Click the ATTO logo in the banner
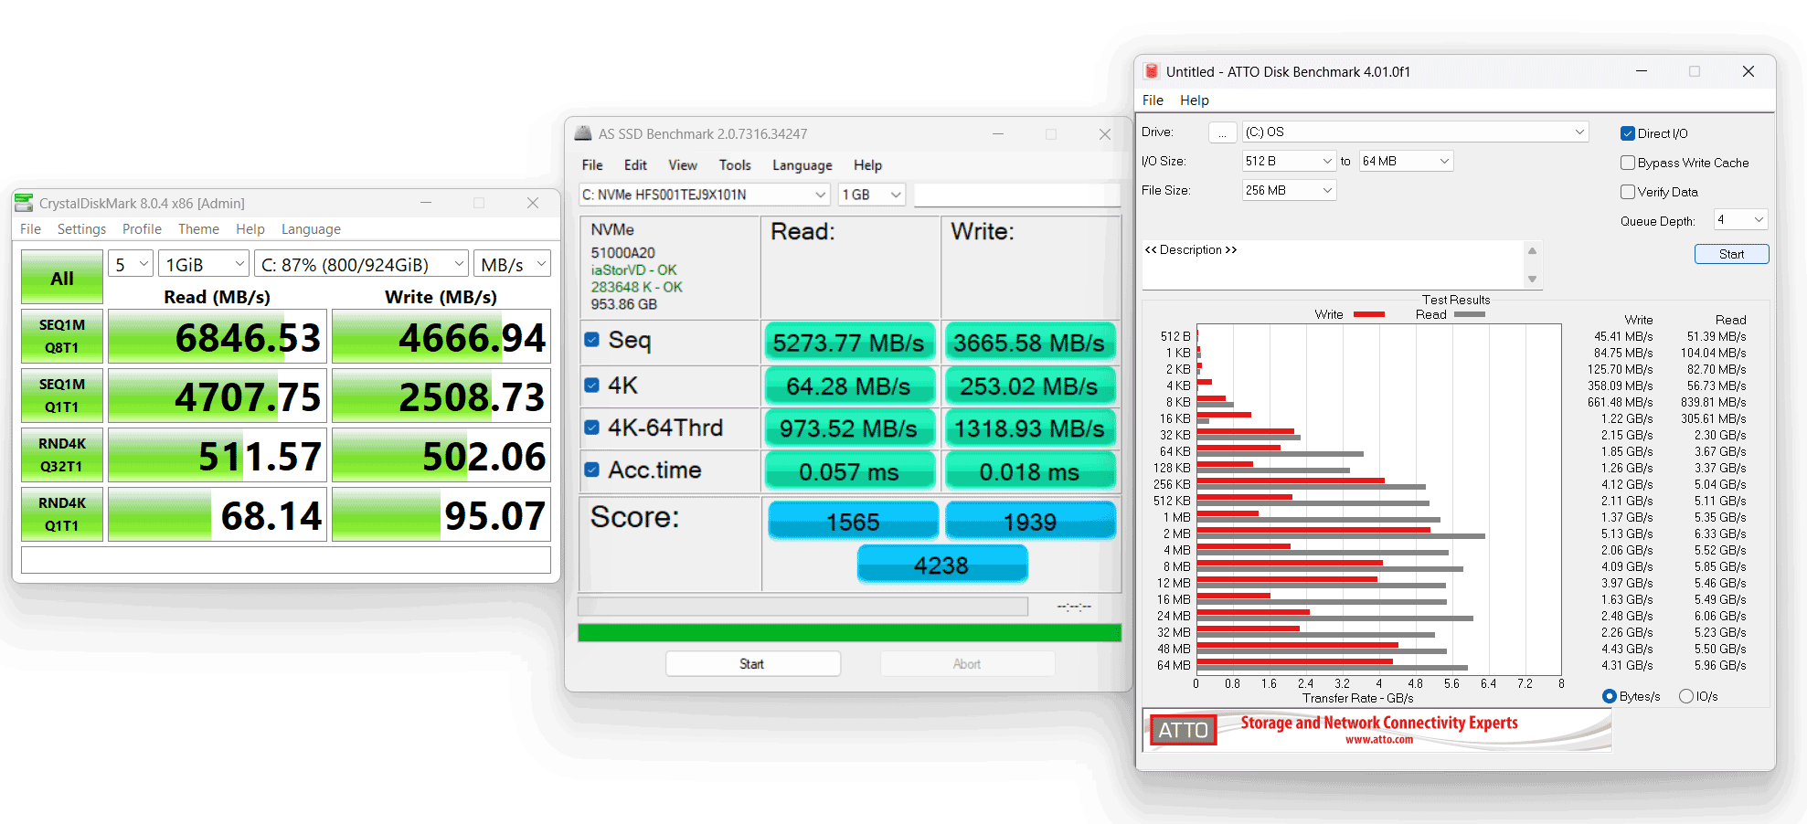The image size is (1807, 824). [x=1183, y=730]
